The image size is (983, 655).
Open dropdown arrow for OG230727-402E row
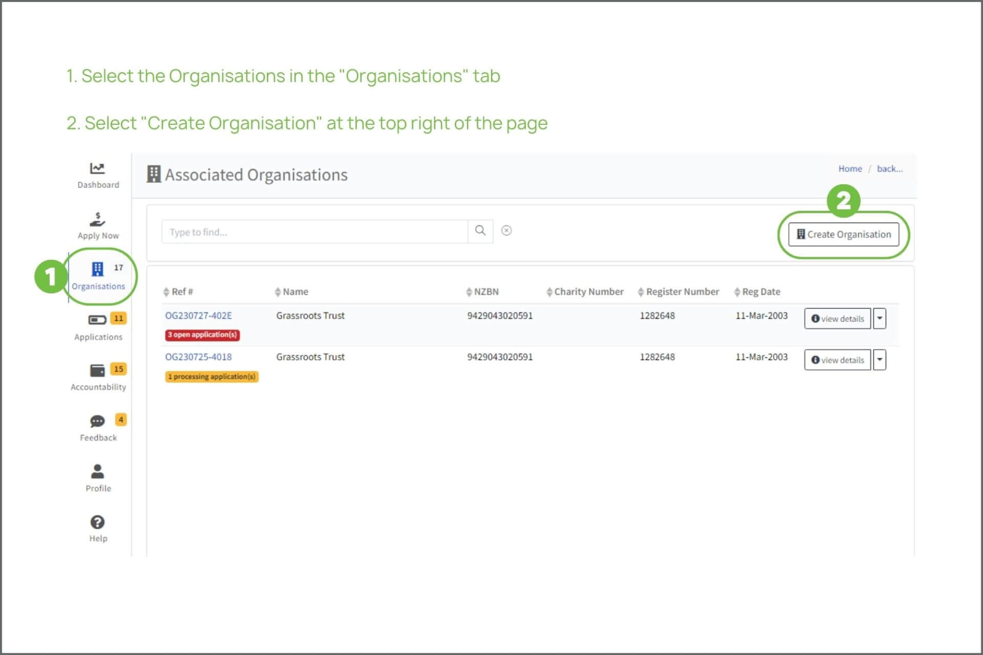pos(880,318)
